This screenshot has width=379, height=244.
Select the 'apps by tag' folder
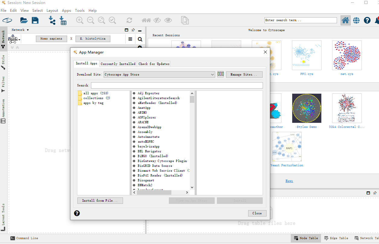[x=93, y=103]
